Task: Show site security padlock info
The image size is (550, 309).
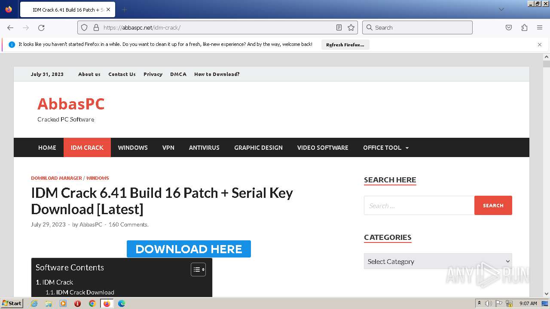Action: click(x=96, y=27)
